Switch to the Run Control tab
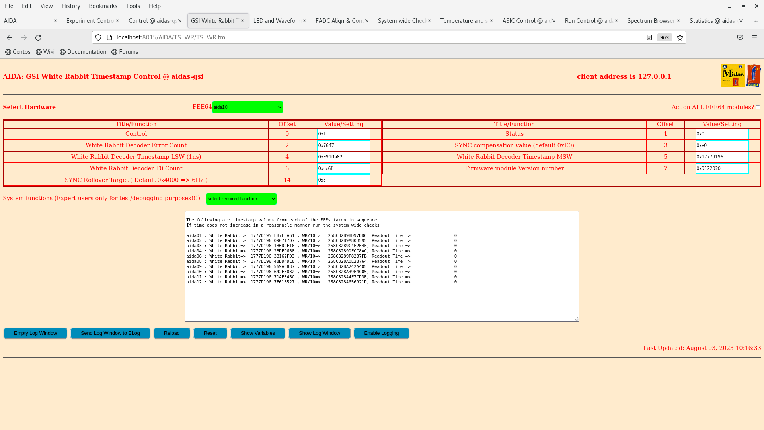Image resolution: width=764 pixels, height=430 pixels. click(588, 21)
